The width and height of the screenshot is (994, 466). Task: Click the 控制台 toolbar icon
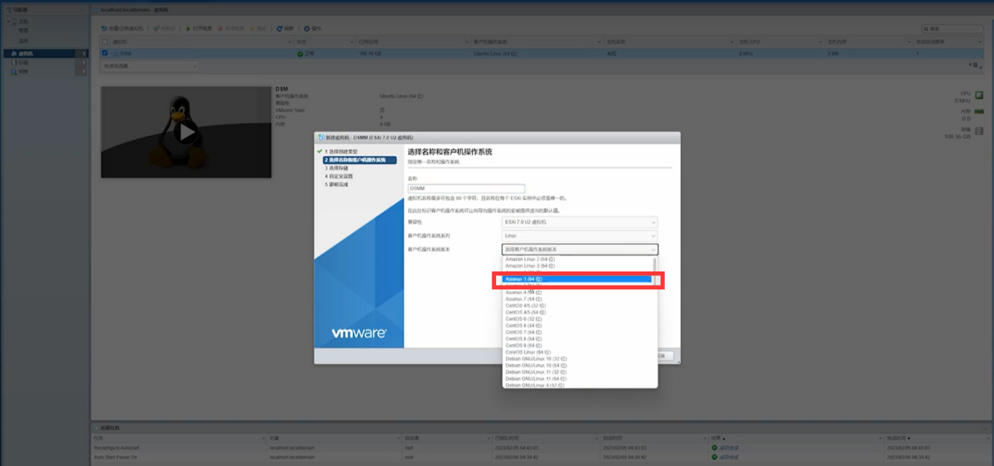coord(156,28)
